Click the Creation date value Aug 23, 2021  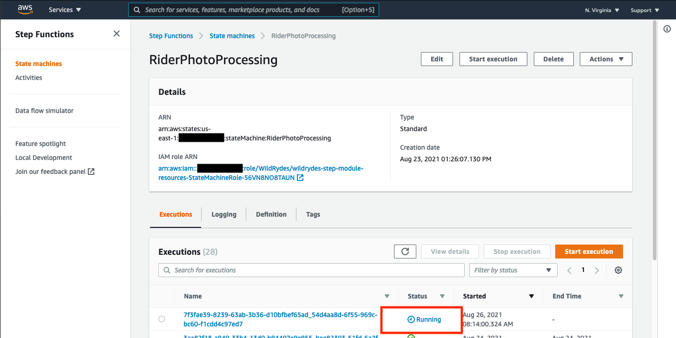pyautogui.click(x=446, y=159)
